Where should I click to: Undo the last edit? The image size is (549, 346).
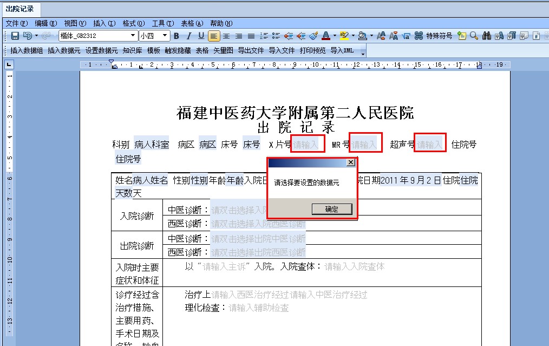click(x=27, y=36)
